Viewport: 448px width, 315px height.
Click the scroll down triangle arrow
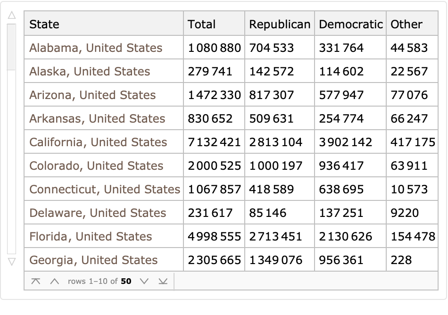tap(12, 261)
